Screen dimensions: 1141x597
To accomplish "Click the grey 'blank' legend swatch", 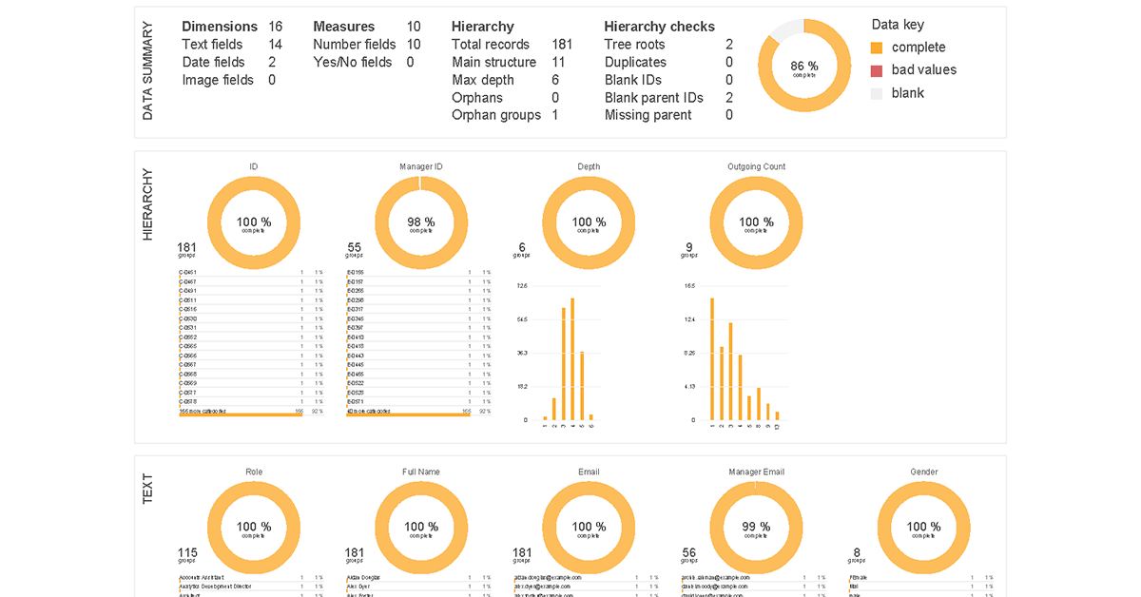I will [x=877, y=93].
